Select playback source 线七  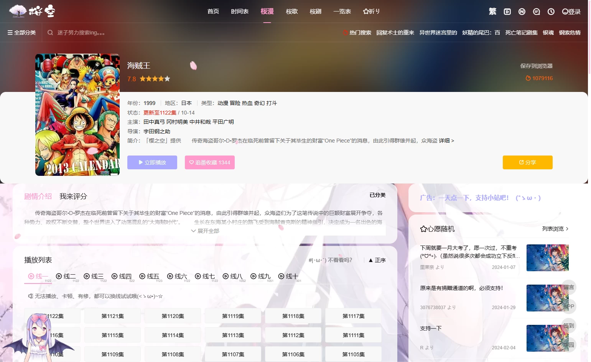pos(205,276)
